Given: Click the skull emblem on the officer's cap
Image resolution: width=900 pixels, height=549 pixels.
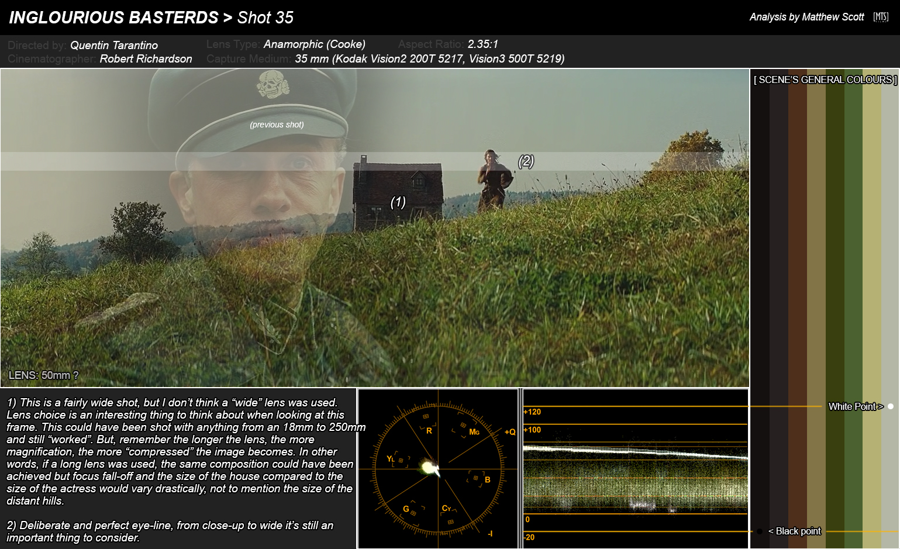Looking at the screenshot, I should click(x=273, y=84).
